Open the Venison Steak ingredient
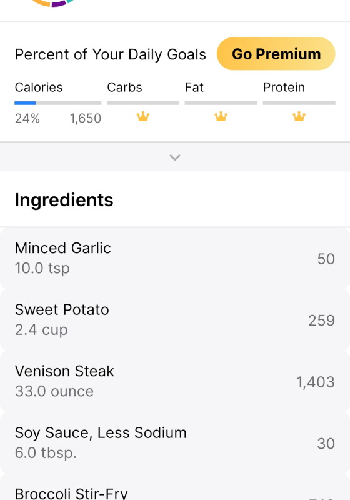 175,381
